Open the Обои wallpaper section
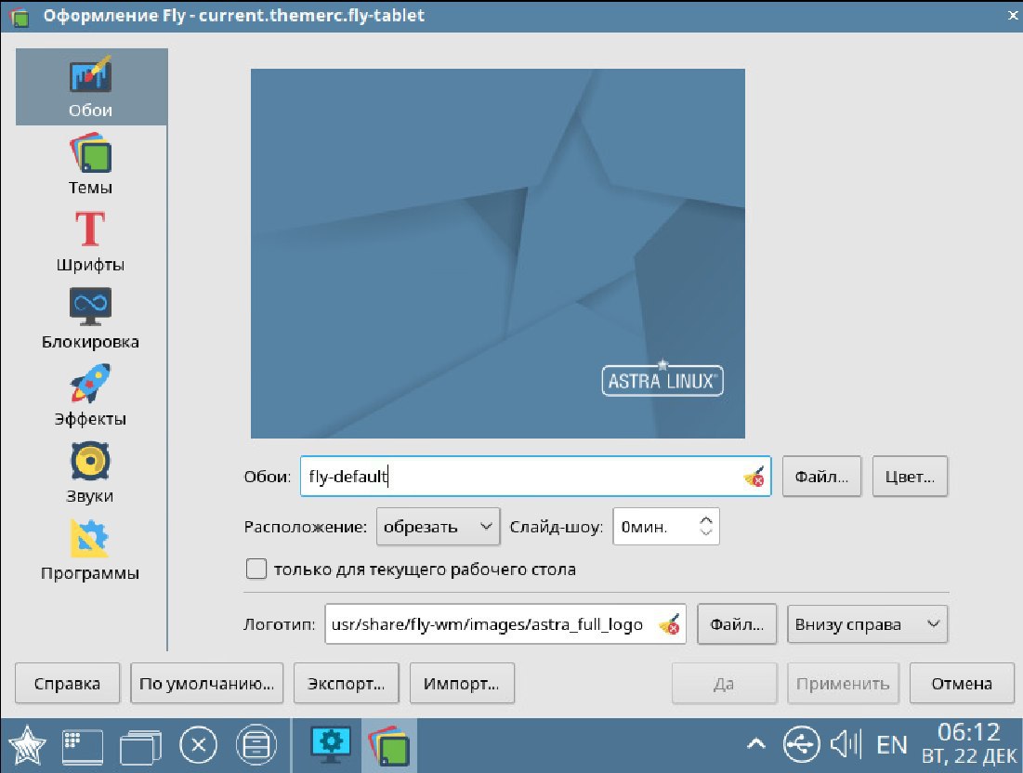Screen dimensions: 1023x773 pos(91,86)
